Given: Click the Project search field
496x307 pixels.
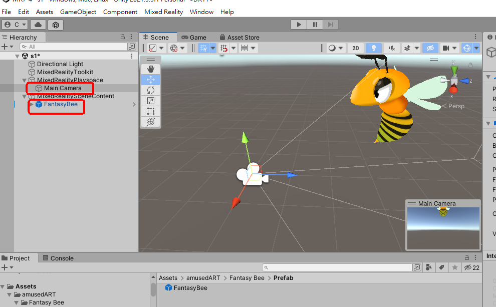Looking at the screenshot, I should pyautogui.click(x=338, y=267).
